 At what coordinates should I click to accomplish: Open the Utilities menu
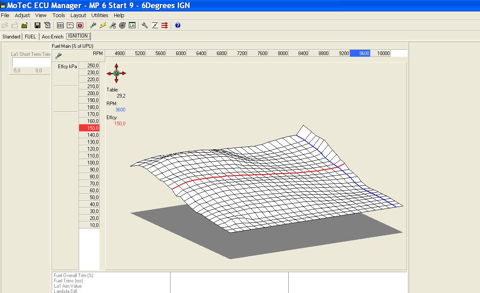100,16
